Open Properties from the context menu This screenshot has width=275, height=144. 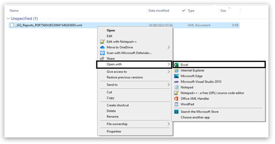(x=114, y=132)
